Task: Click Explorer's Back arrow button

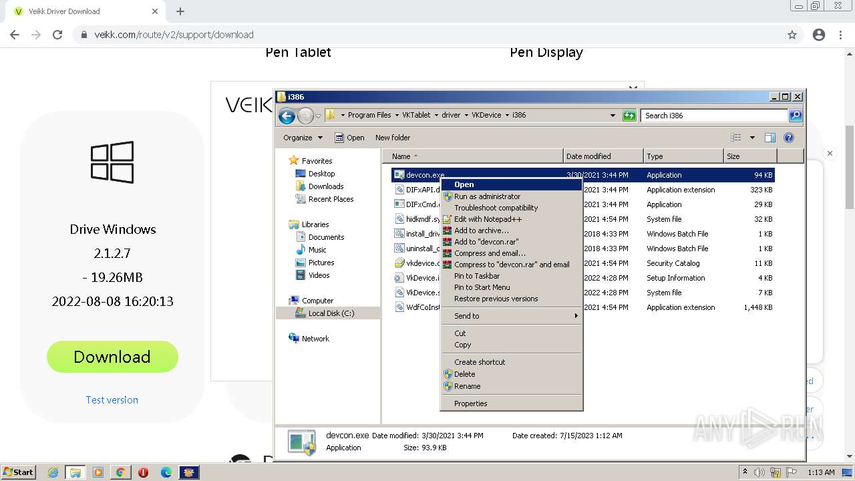Action: (287, 116)
